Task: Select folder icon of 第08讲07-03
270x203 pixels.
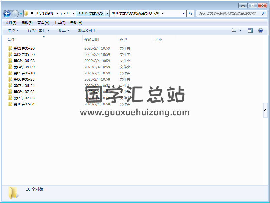Action: click(x=10, y=92)
